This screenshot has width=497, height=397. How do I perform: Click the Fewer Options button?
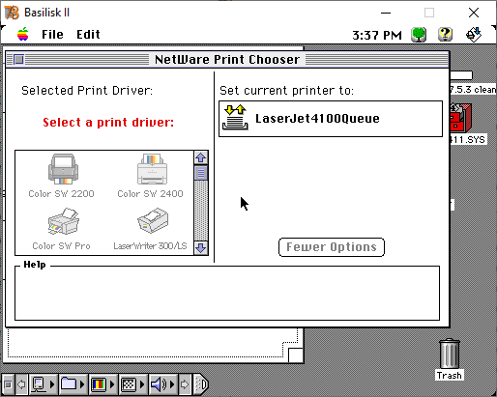332,247
